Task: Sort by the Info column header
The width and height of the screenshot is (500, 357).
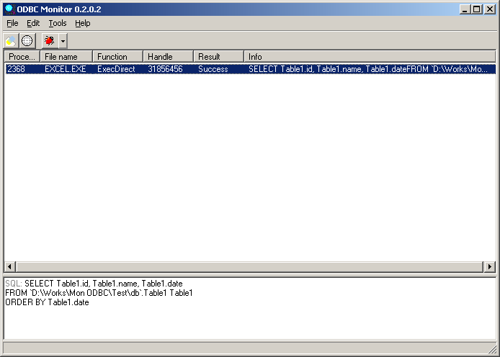Action: 370,57
